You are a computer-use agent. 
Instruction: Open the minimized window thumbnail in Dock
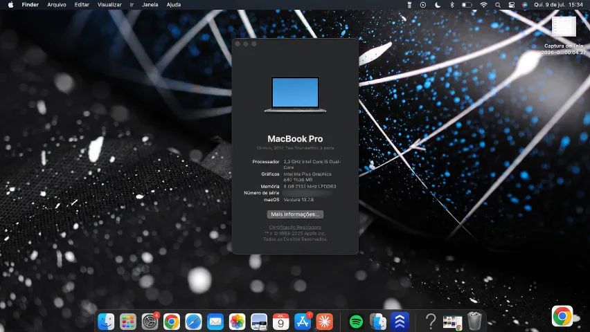tap(452, 322)
